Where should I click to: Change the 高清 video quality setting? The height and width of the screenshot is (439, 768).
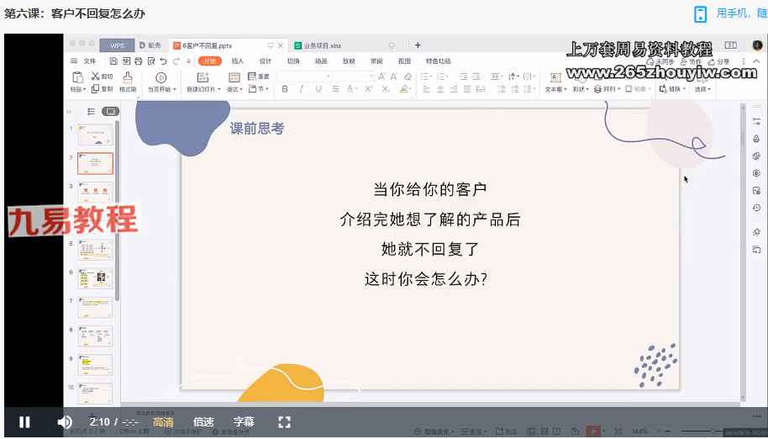point(163,422)
